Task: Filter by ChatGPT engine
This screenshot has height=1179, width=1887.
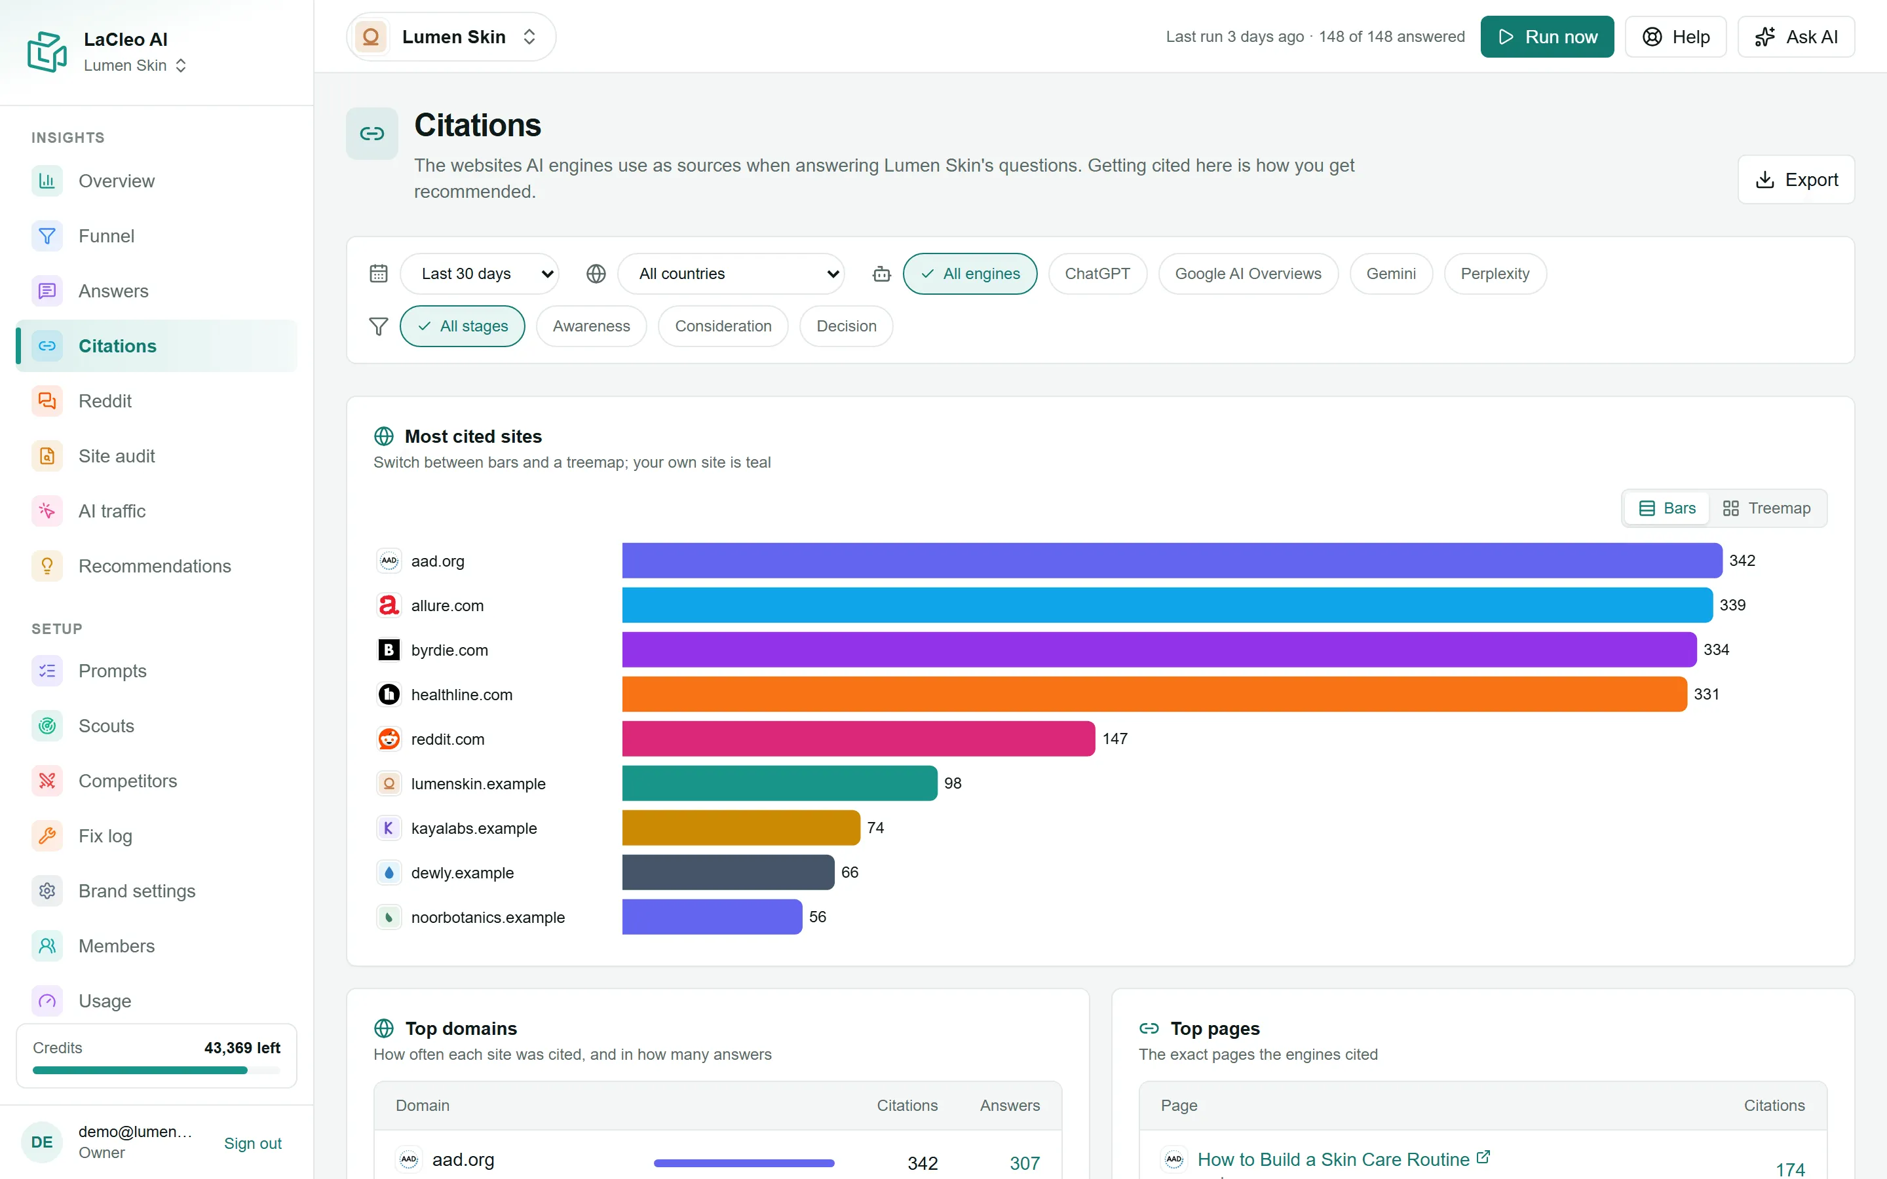Action: click(x=1097, y=274)
